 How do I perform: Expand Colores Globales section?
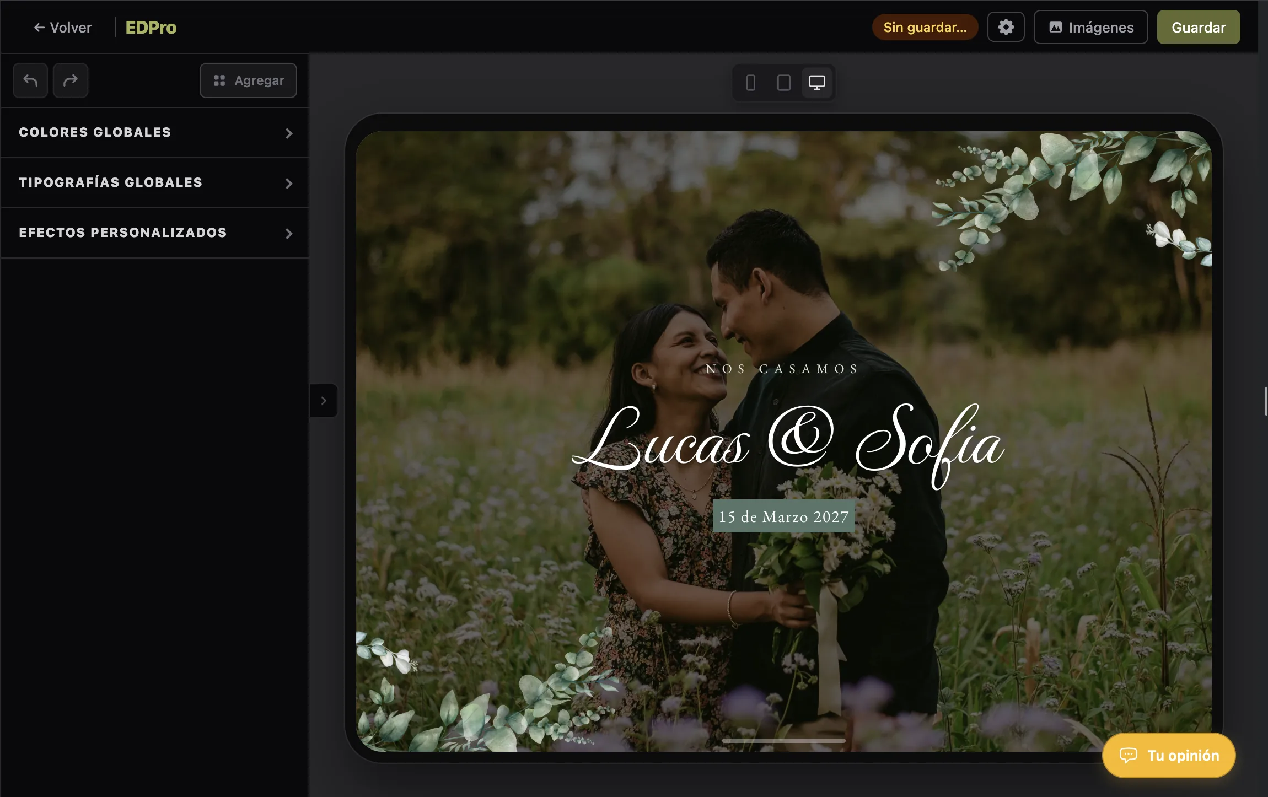[155, 133]
